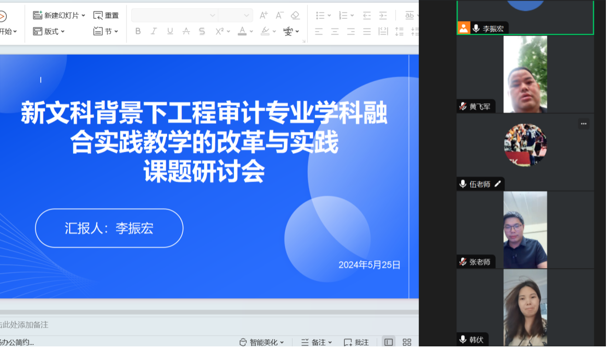Screen dimensions: 608x349
Task: Toggle strikethrough text formatting
Action: click(x=186, y=31)
